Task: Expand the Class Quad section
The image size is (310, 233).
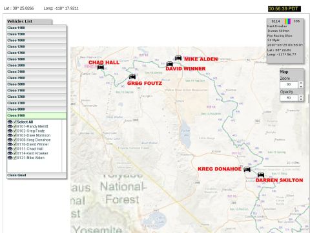Action: [x=37, y=175]
